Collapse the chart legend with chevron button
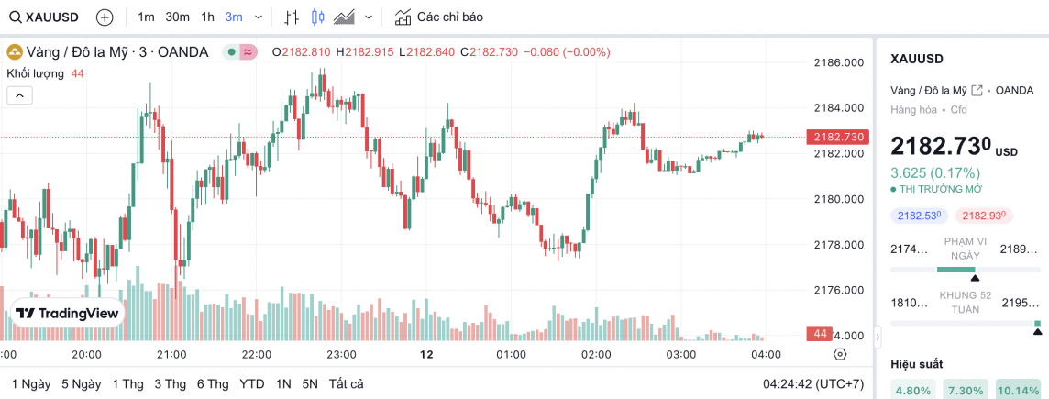This screenshot has width=1049, height=399. coord(19,94)
